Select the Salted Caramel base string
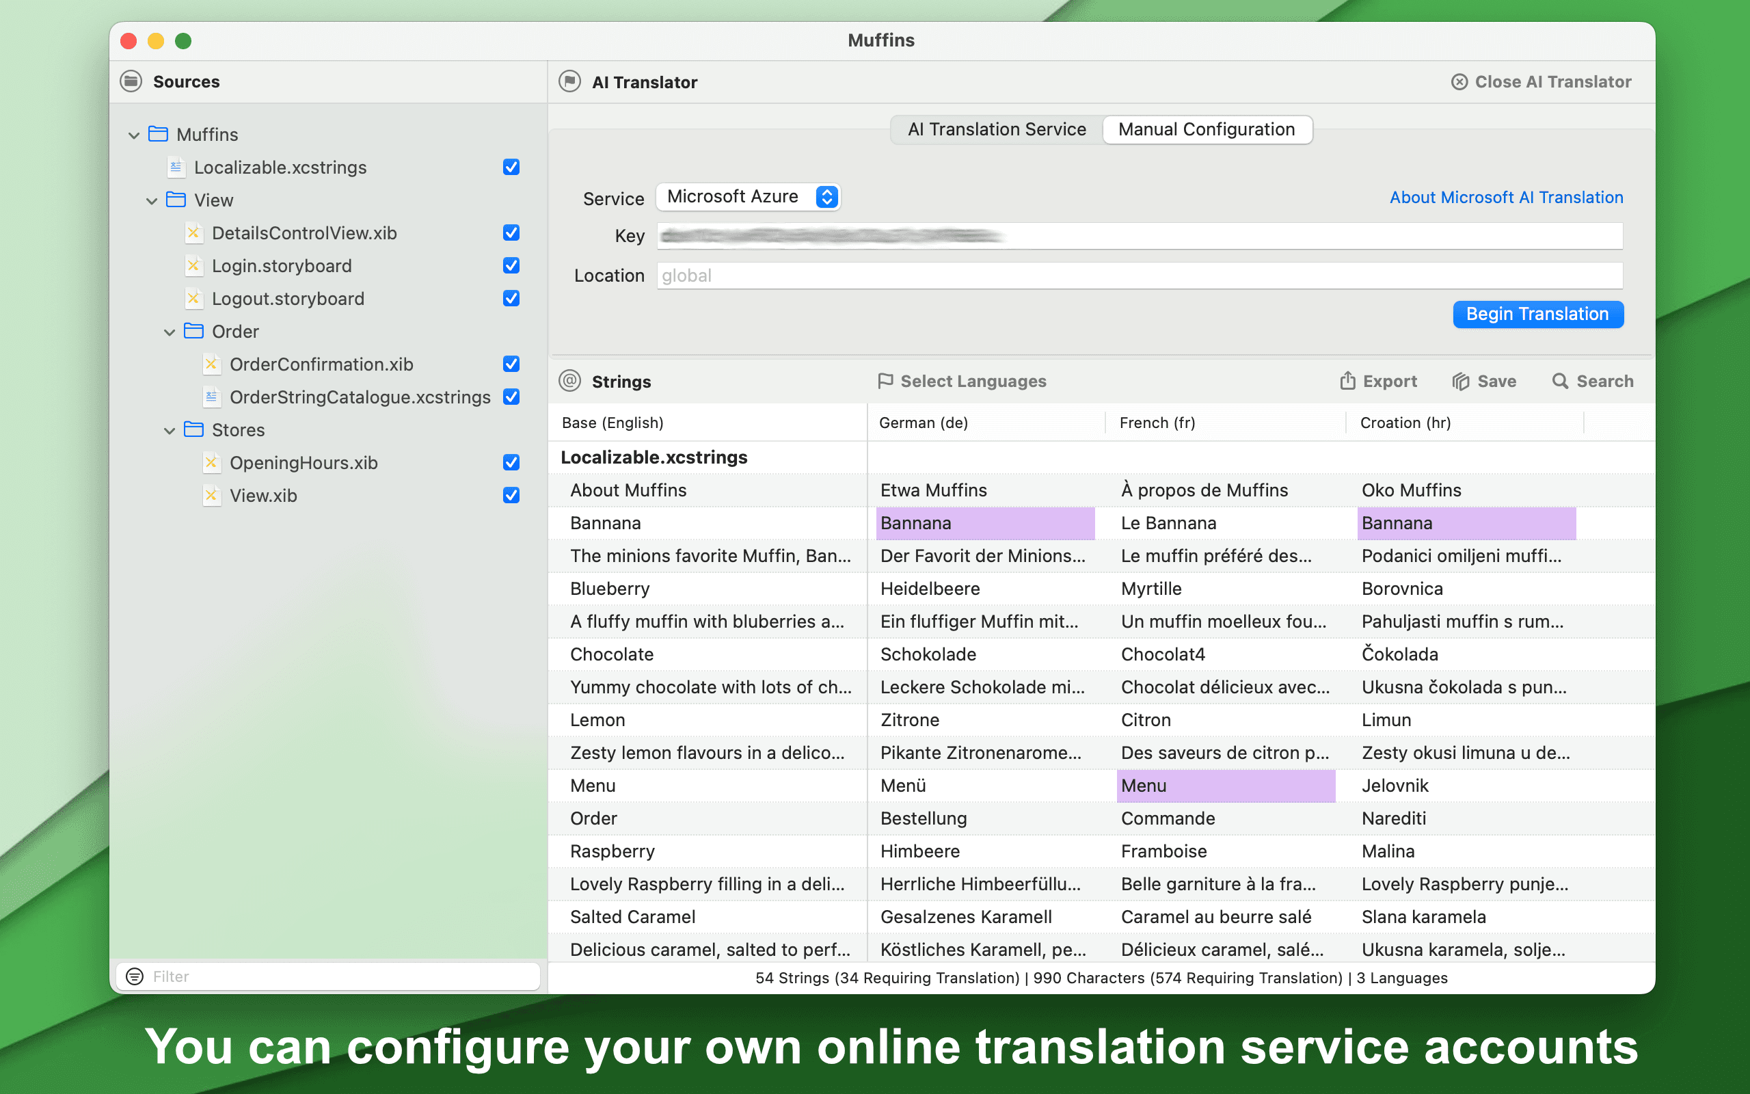Viewport: 1750px width, 1094px height. pyautogui.click(x=708, y=917)
